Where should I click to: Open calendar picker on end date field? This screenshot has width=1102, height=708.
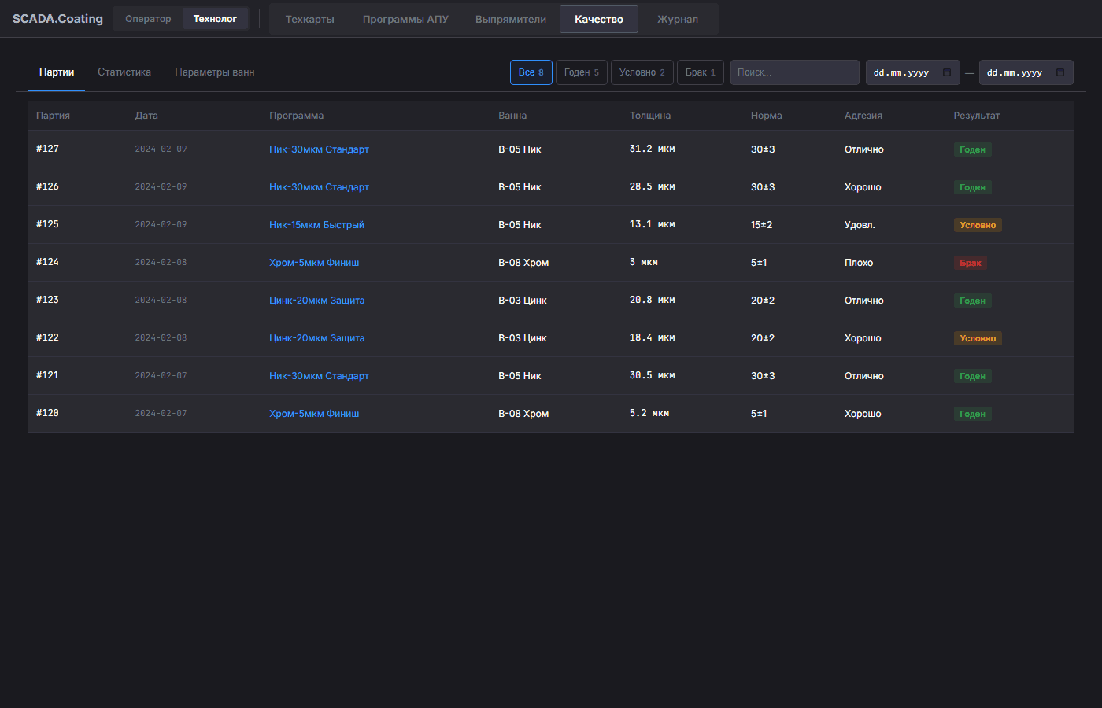[1060, 72]
